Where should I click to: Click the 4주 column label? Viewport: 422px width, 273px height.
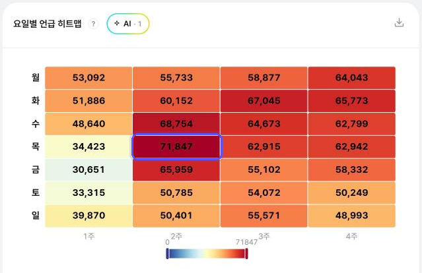click(x=352, y=236)
